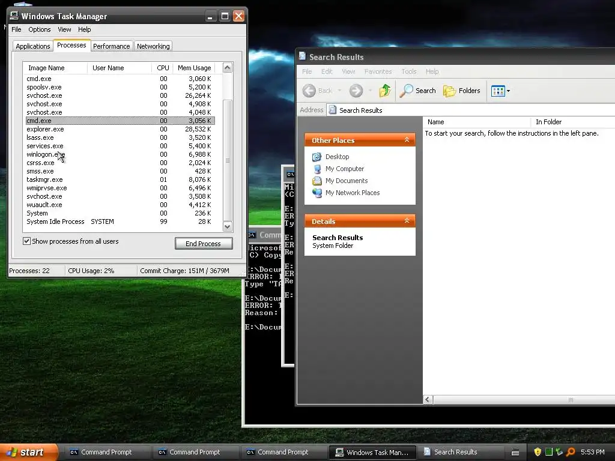Screen dimensions: 615x461
Task: Switch to first Command Prompt taskbar button
Action: [x=106, y=452]
